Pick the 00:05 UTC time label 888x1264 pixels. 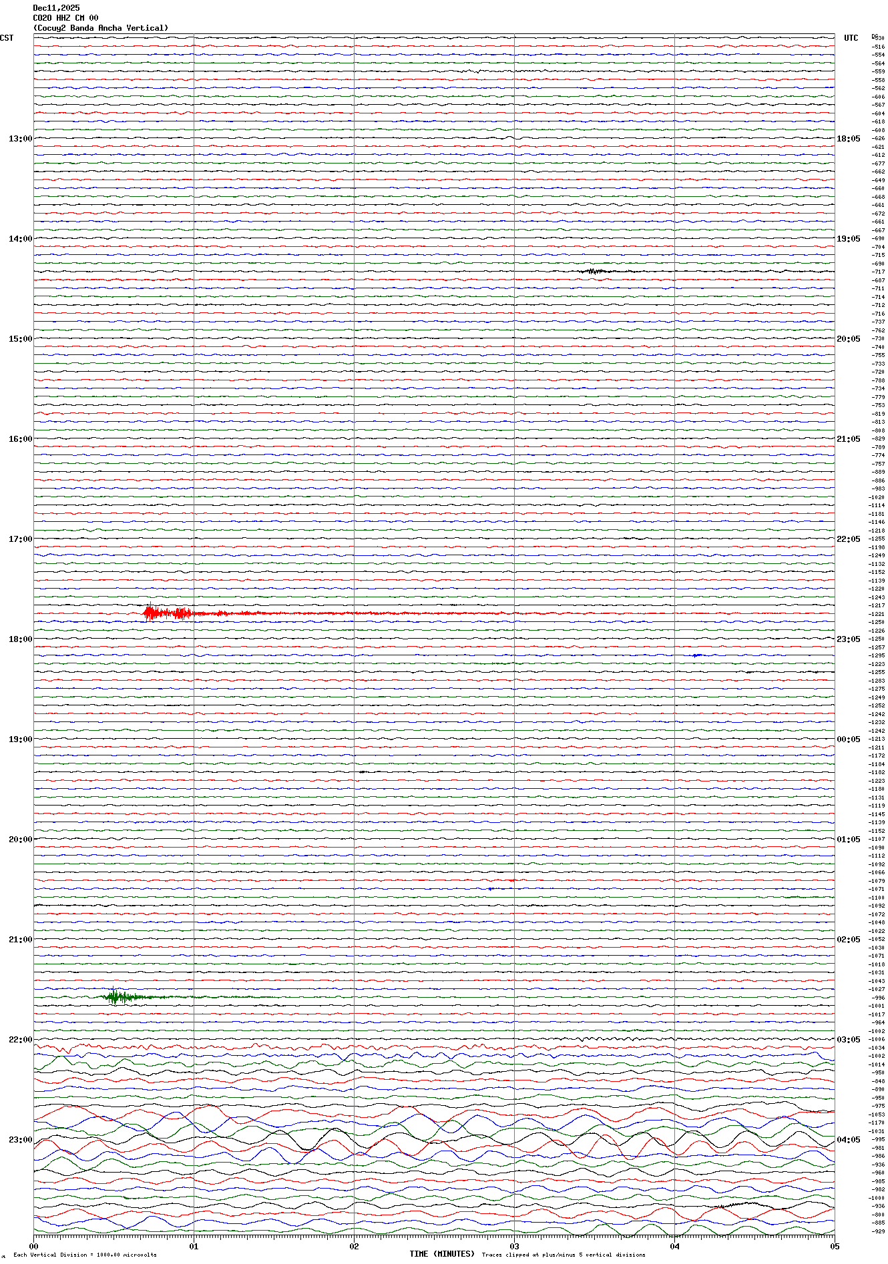coord(848,739)
